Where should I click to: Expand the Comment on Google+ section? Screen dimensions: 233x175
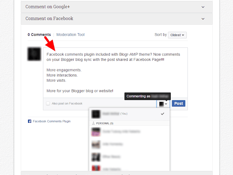(116, 7)
